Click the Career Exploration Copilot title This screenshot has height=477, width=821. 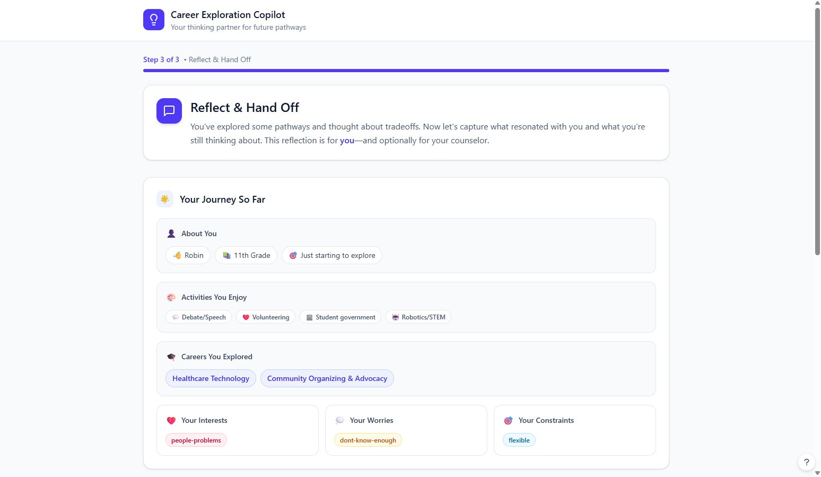click(x=228, y=15)
